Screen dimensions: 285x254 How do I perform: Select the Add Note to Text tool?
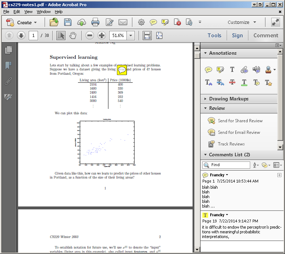(256, 83)
